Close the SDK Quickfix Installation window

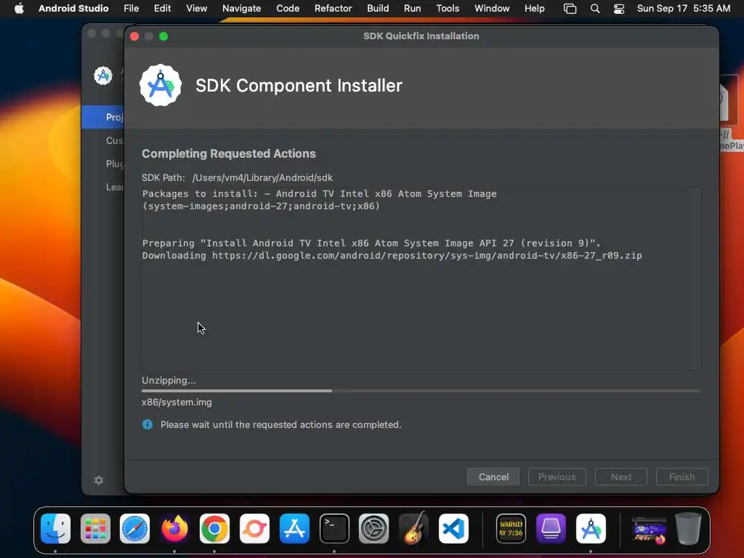point(134,36)
